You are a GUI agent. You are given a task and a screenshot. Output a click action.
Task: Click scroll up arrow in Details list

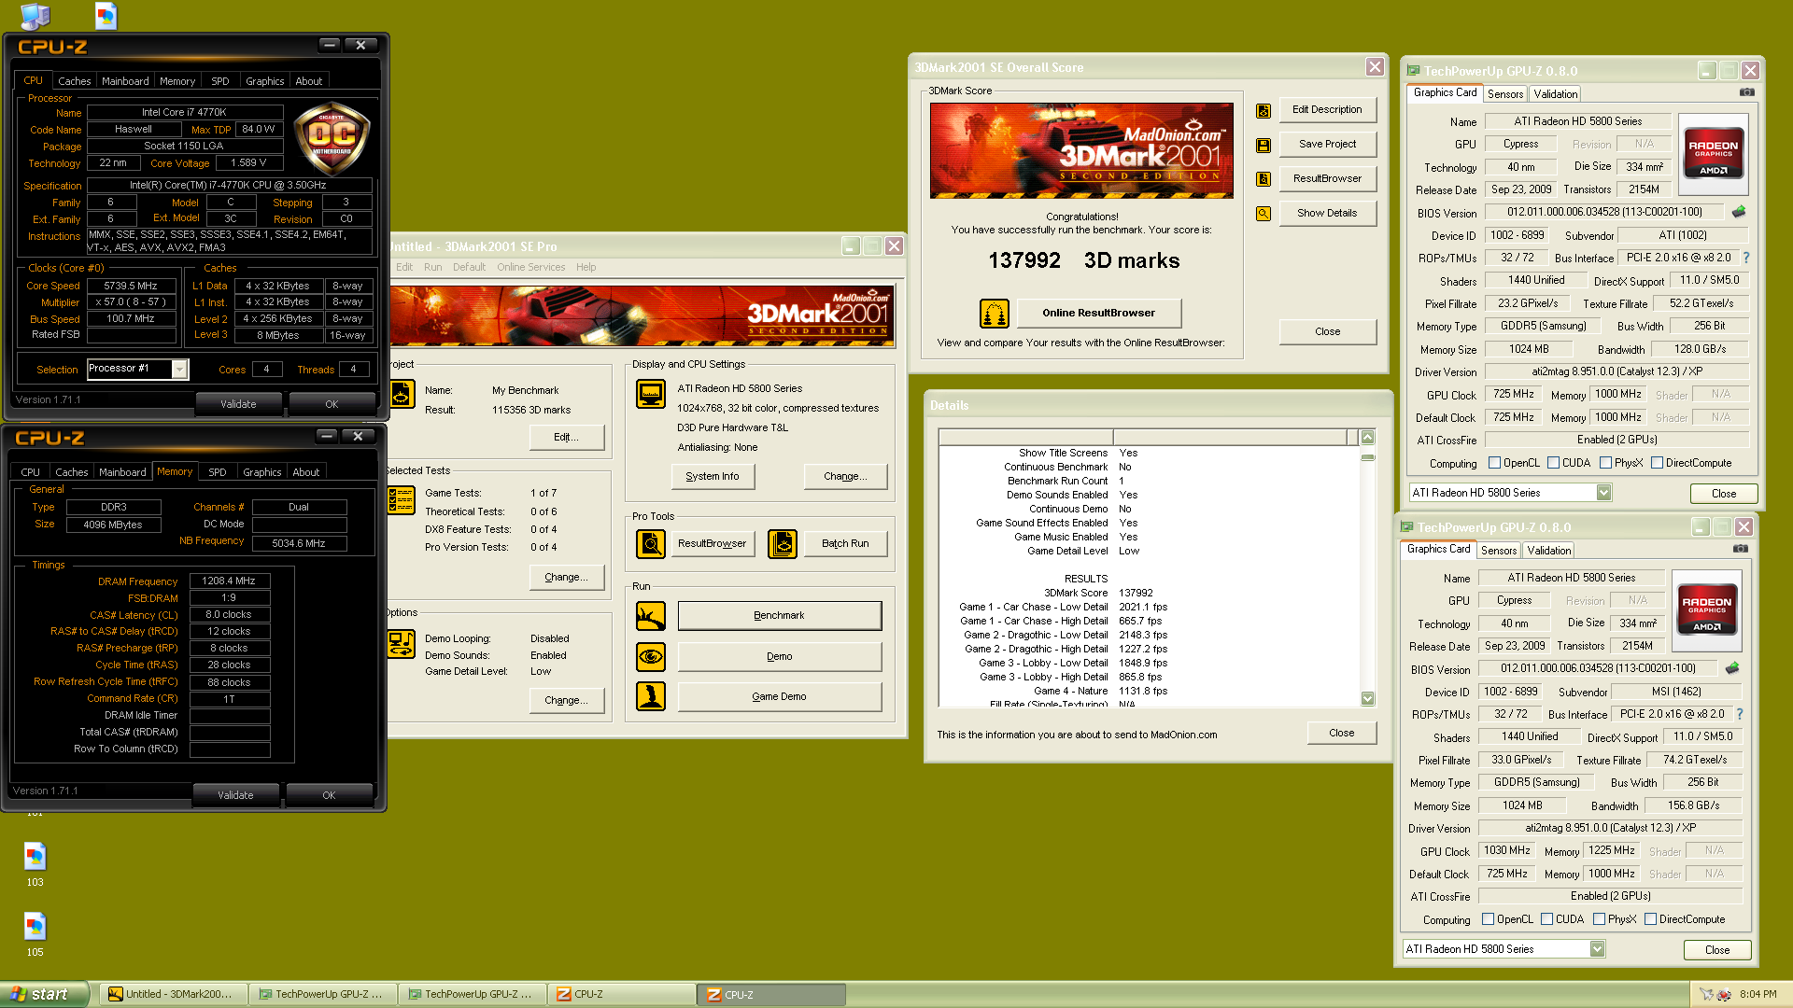pos(1368,438)
